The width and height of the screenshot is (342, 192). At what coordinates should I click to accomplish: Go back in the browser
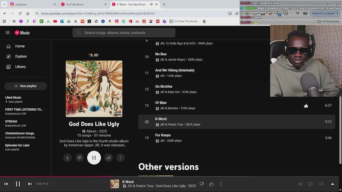click(x=5, y=13)
